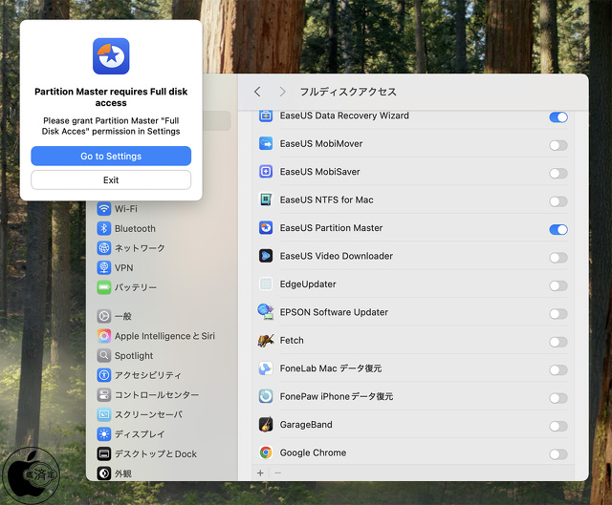Click the スクリーンセーバ sidebar icon

coord(104,414)
